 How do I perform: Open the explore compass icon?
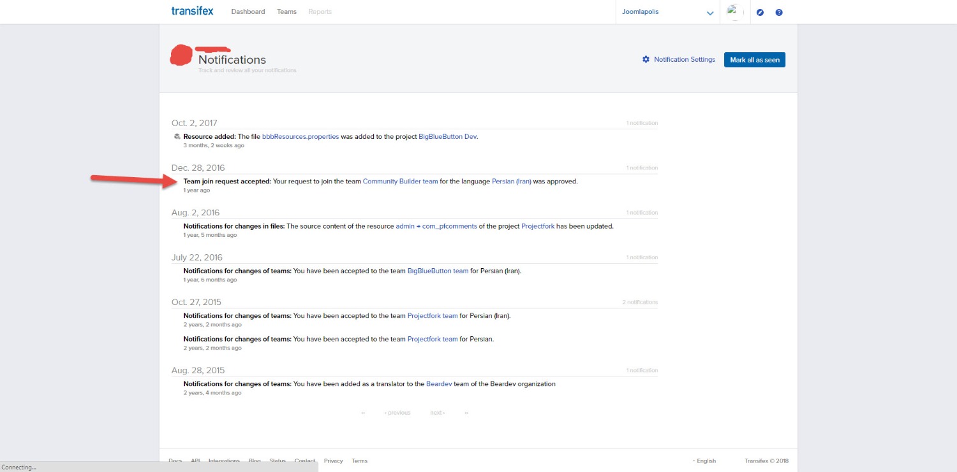click(760, 12)
